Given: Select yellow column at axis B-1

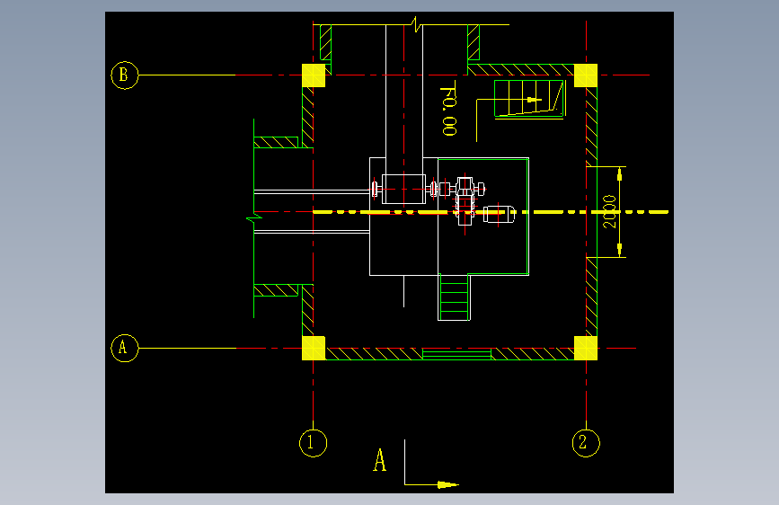Looking at the screenshot, I should coord(314,75).
